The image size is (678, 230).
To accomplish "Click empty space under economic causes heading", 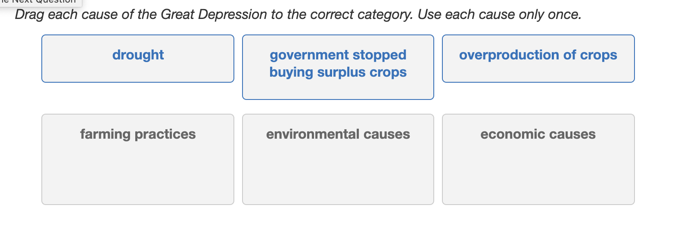I will click(x=538, y=174).
